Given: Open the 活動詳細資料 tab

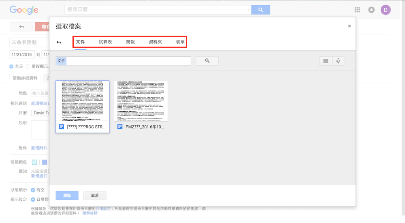Looking at the screenshot, I should click(25, 78).
